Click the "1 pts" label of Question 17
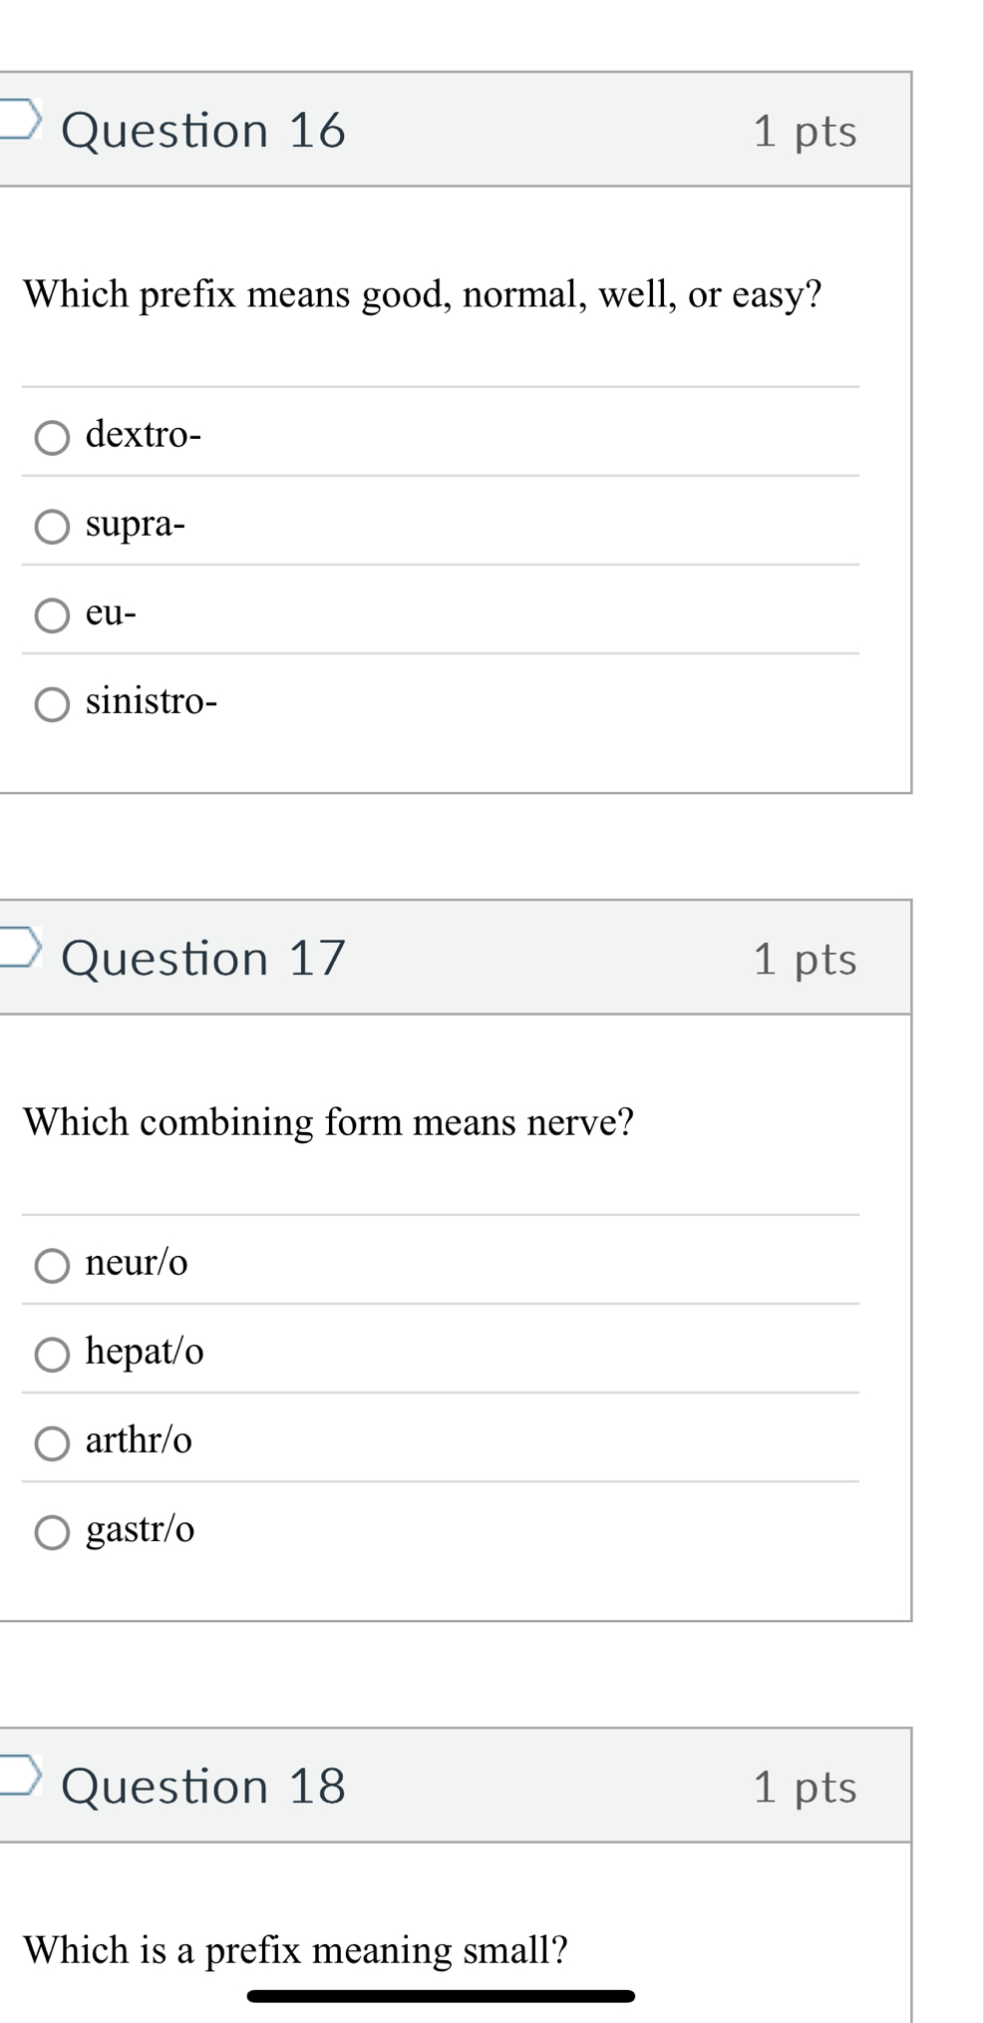The width and height of the screenshot is (984, 2023). (x=805, y=960)
